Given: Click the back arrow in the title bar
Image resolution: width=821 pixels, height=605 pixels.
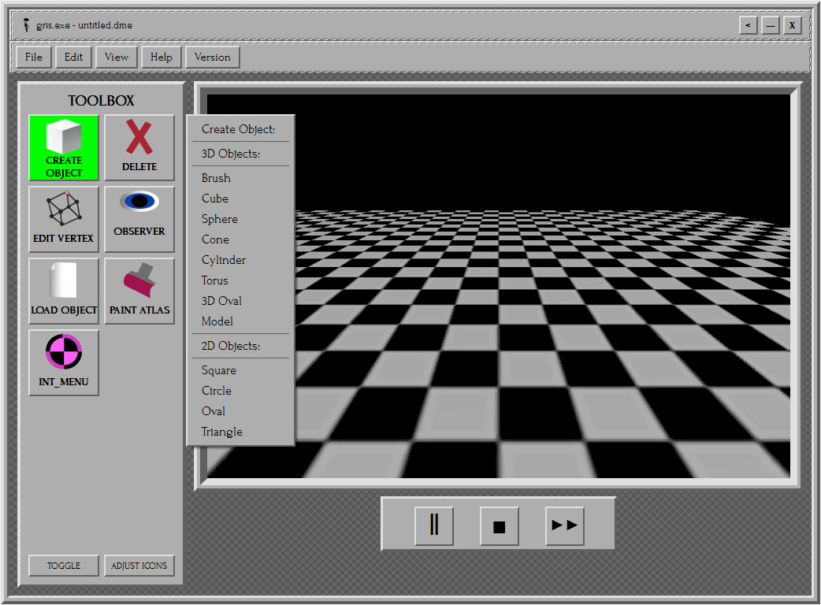Looking at the screenshot, I should click(748, 24).
